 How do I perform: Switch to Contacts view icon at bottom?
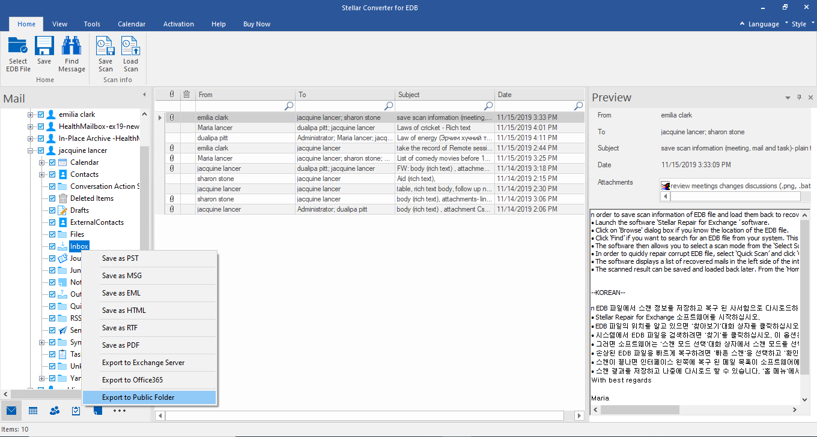pyautogui.click(x=55, y=411)
